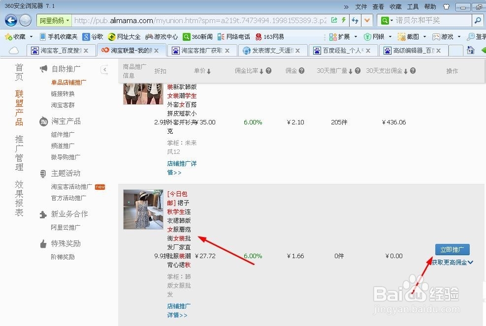The image size is (486, 326).
Task: Go back using the blue back arrow
Action: click(x=10, y=20)
